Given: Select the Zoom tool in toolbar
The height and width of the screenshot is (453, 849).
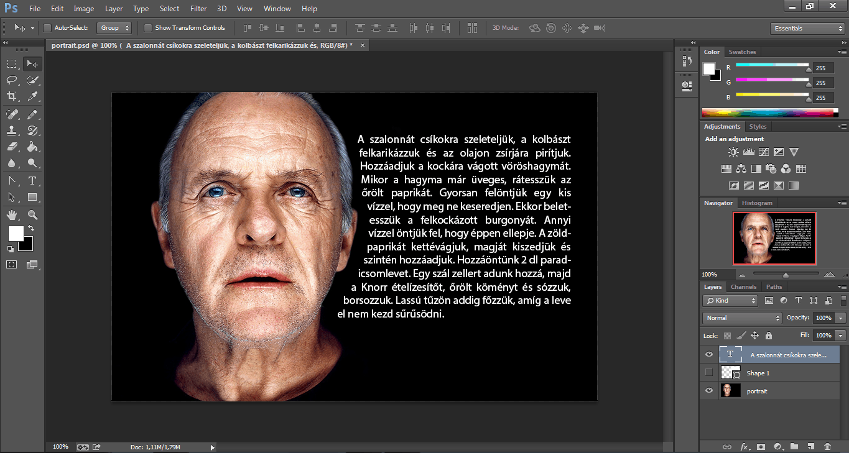Looking at the screenshot, I should click(32, 215).
